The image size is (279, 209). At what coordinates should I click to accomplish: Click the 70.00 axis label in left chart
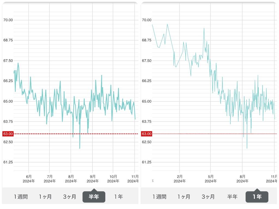click(8, 20)
